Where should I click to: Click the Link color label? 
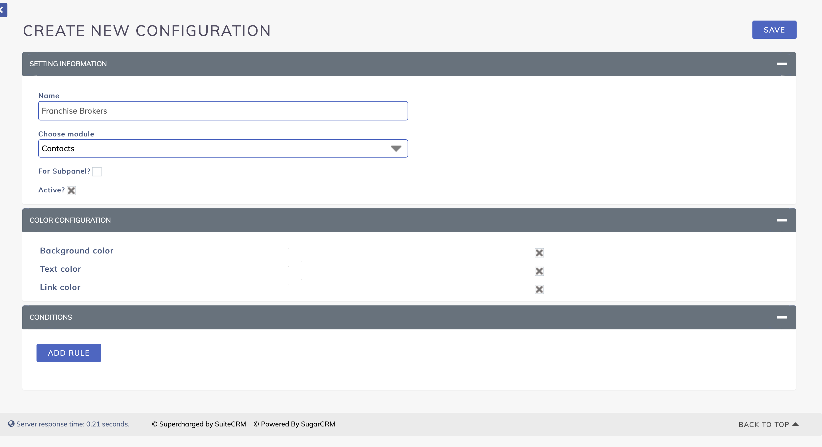[x=60, y=287]
